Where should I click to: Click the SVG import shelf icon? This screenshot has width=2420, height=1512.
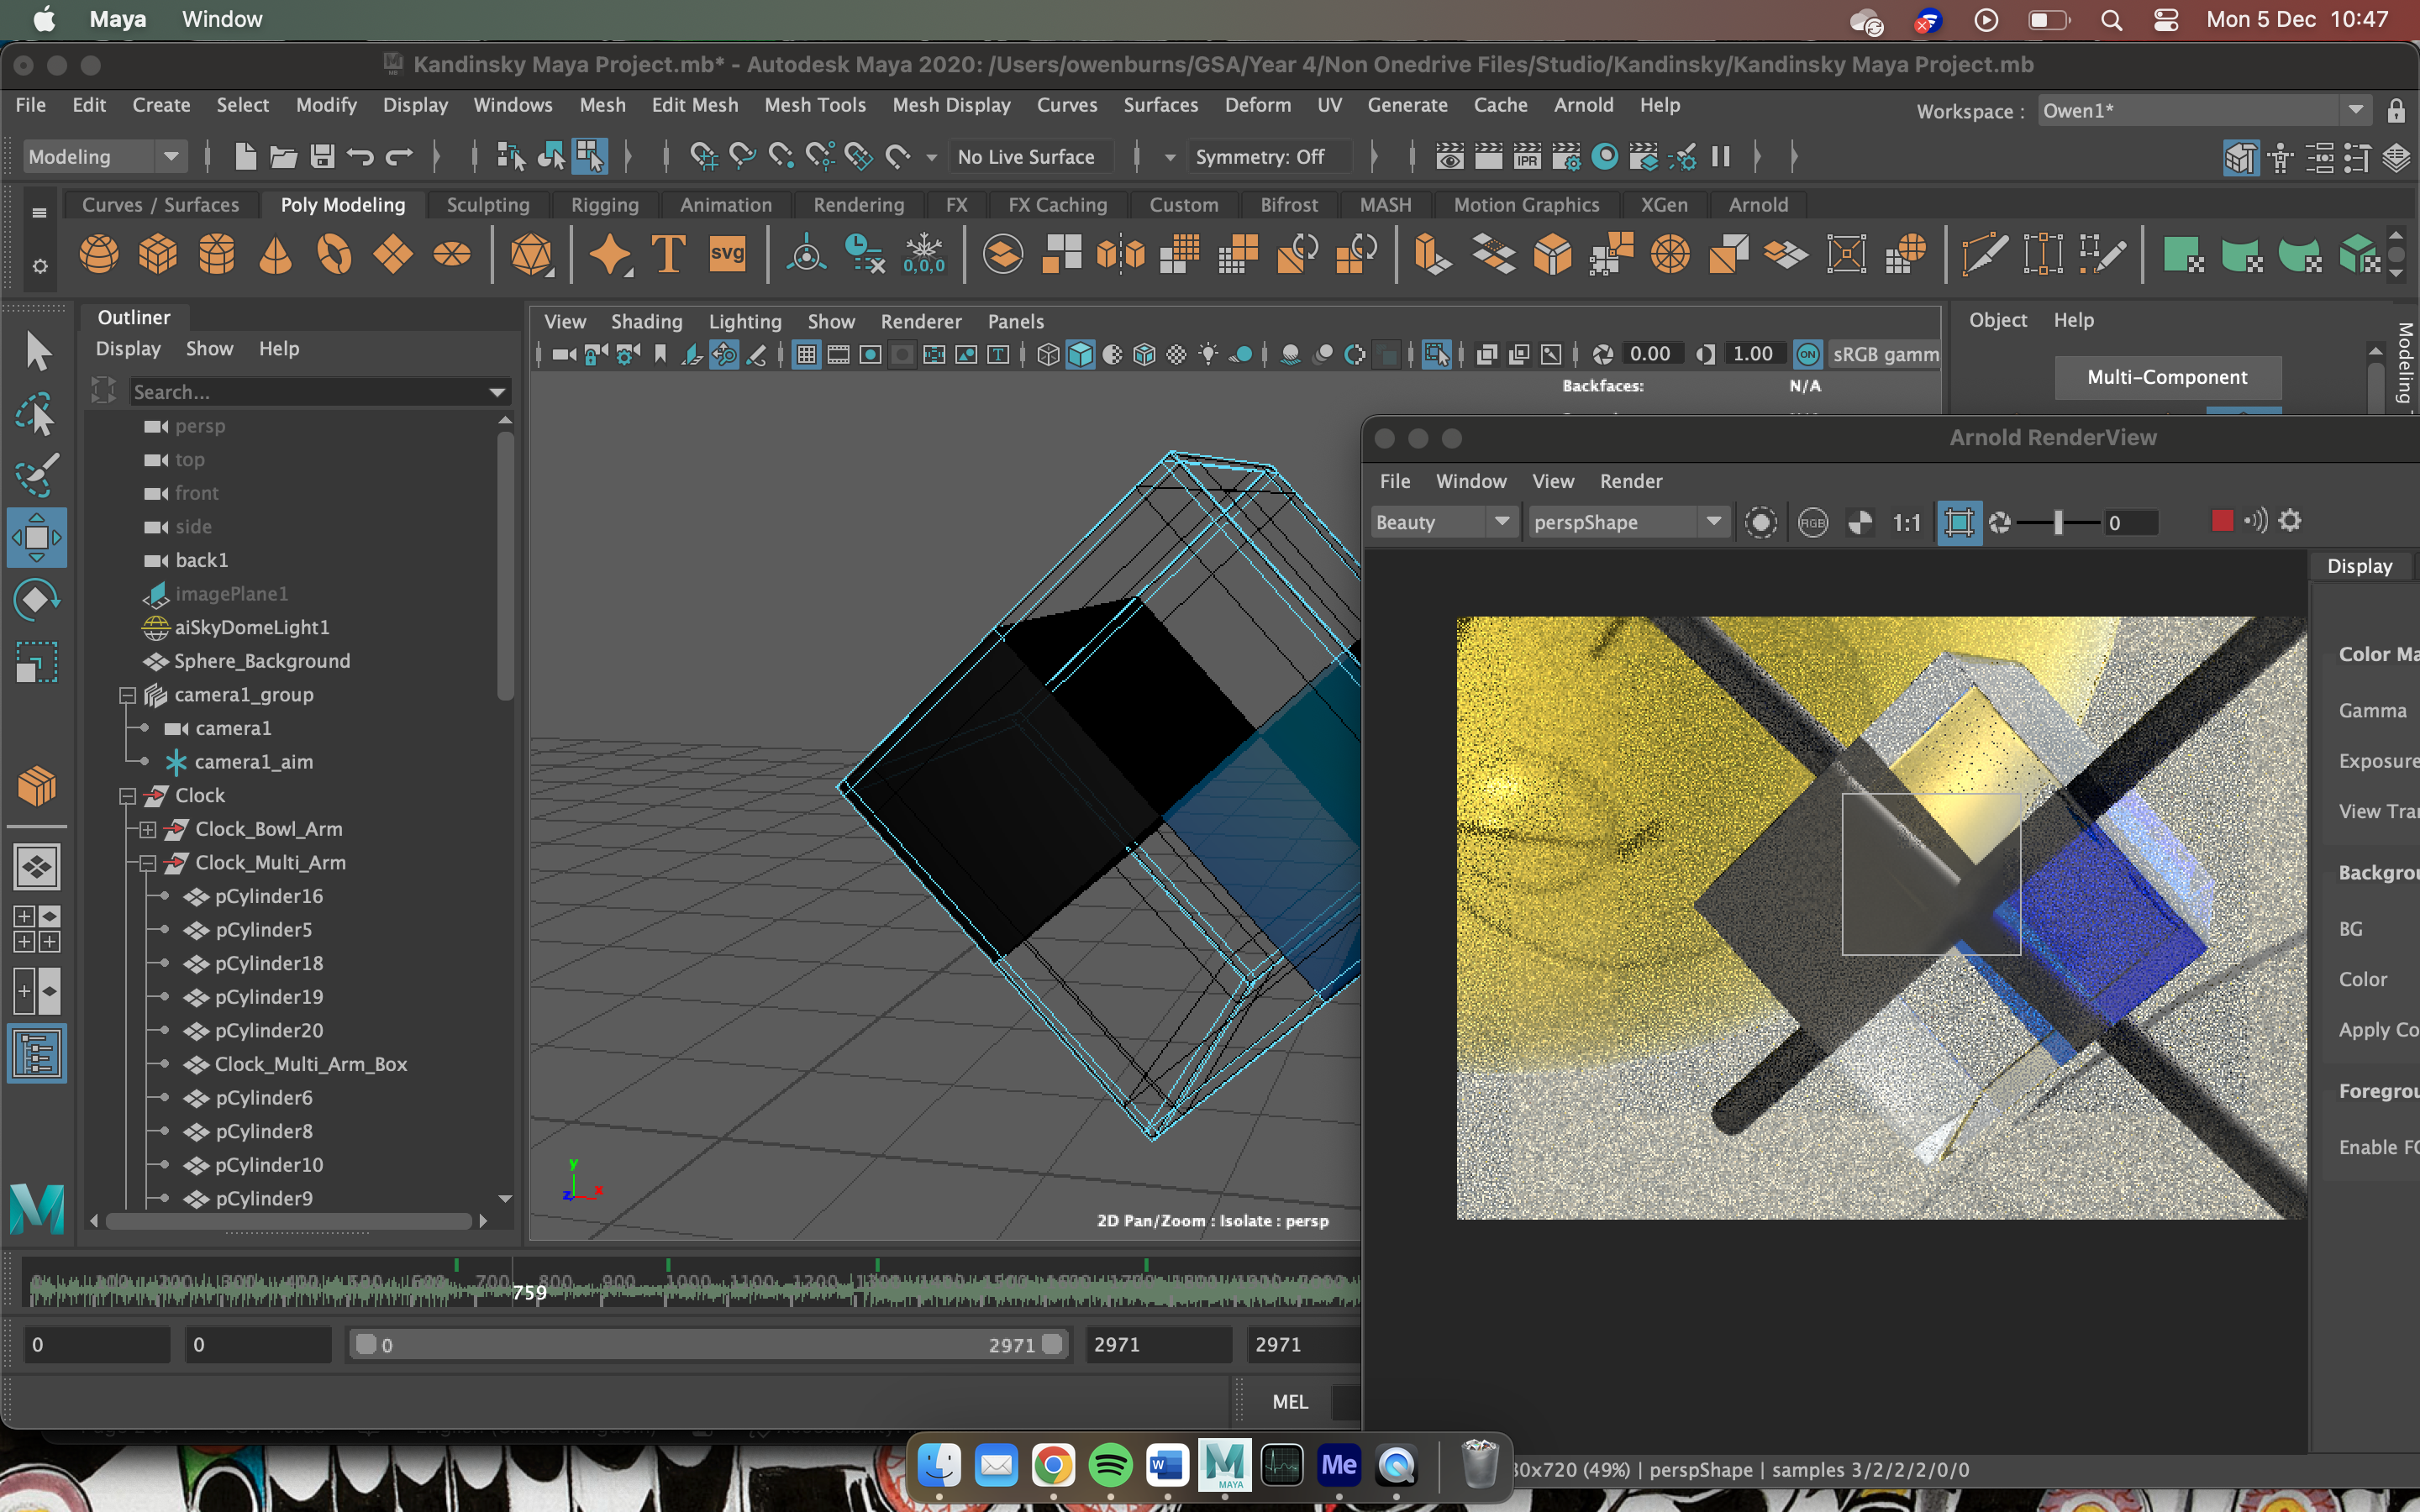(727, 254)
